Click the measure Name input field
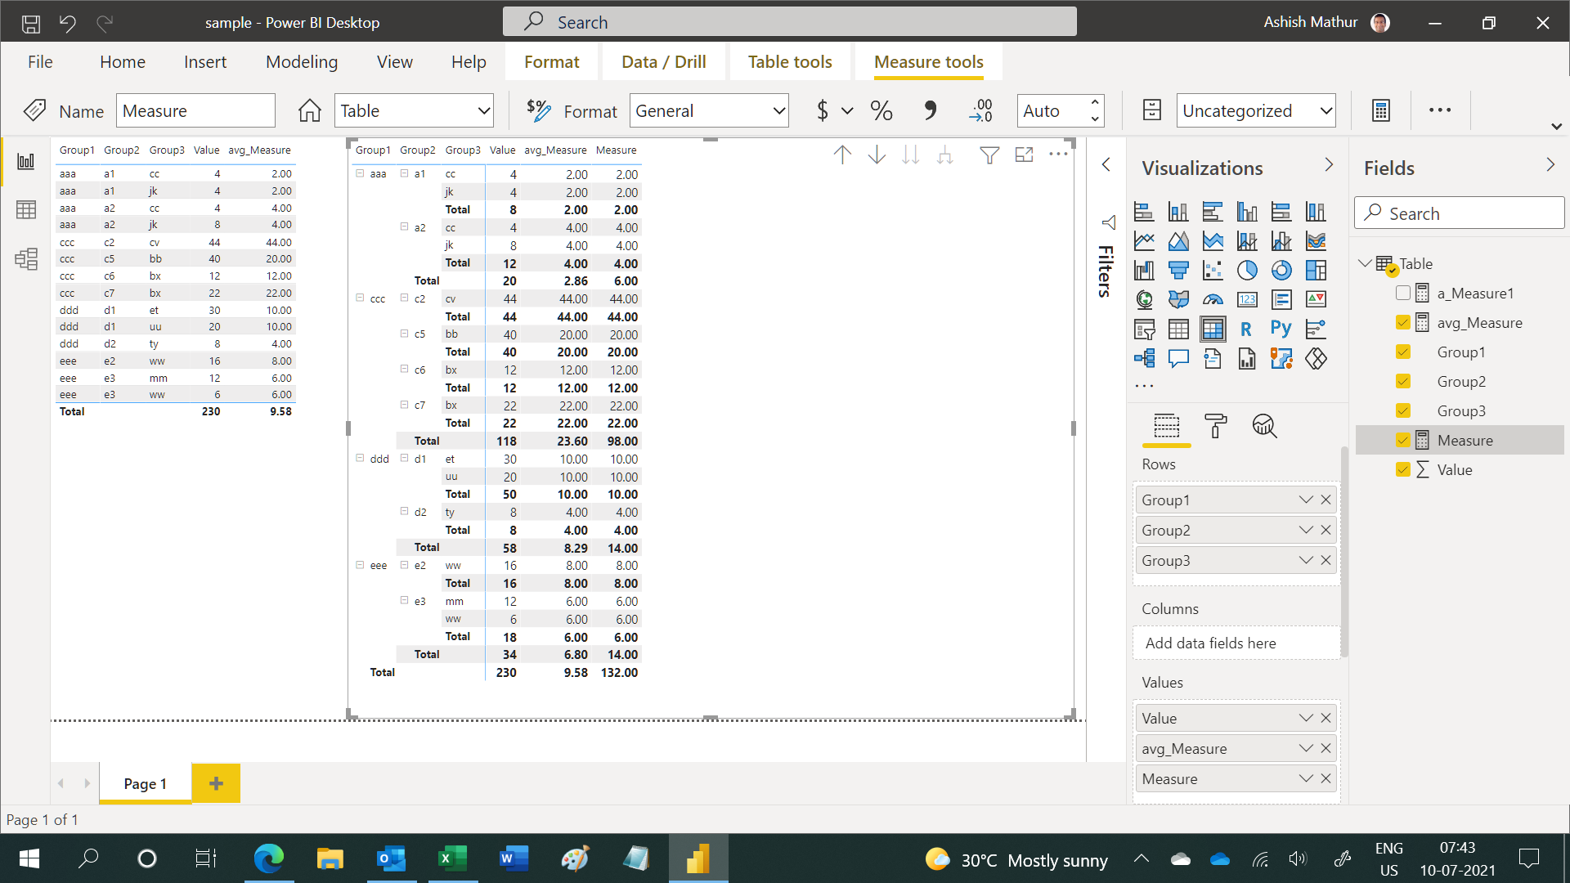Image resolution: width=1570 pixels, height=883 pixels. [195, 110]
